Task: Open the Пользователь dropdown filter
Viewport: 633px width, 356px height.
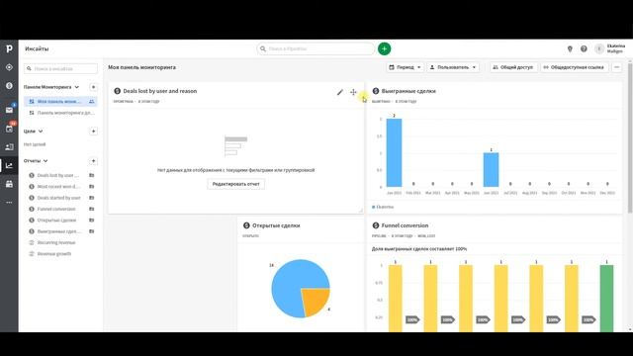Action: pyautogui.click(x=453, y=67)
